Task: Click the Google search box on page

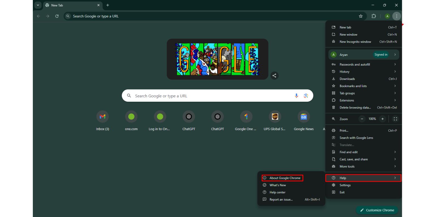Action: 217,96
